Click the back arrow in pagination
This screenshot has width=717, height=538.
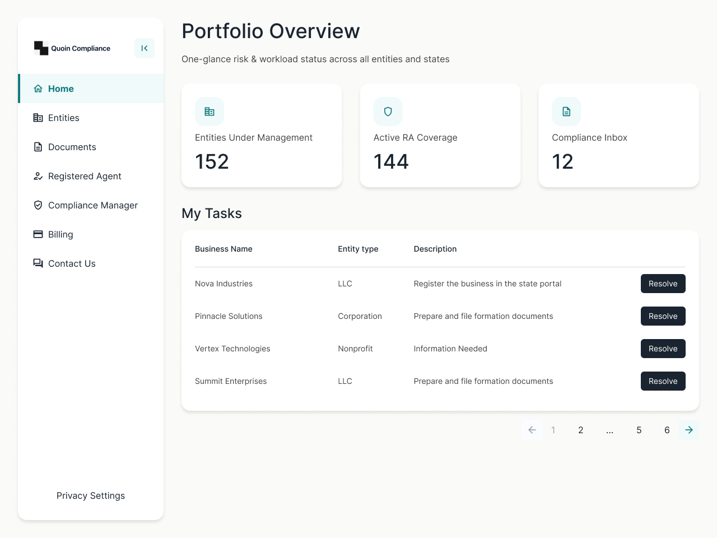pos(532,430)
